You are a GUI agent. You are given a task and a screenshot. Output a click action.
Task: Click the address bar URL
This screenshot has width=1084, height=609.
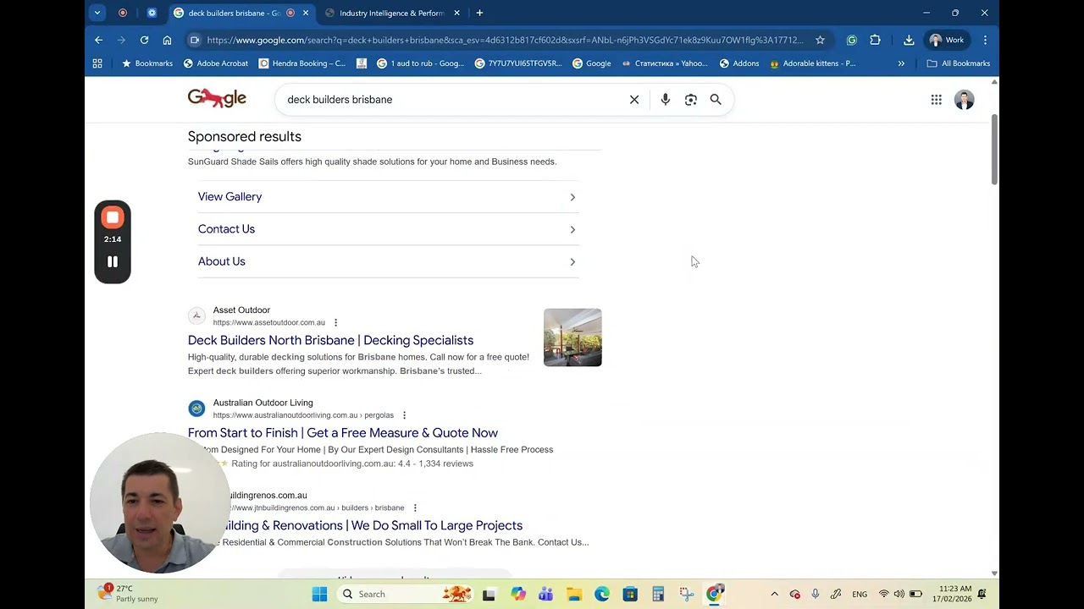click(x=506, y=40)
